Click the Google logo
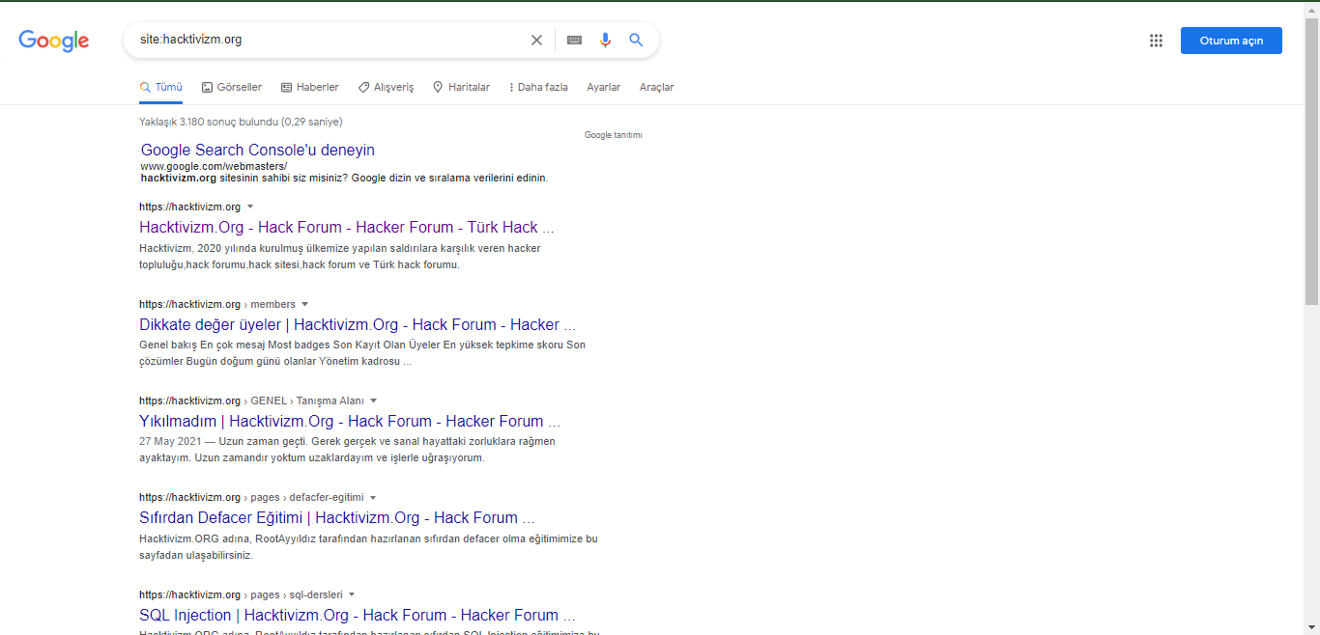Screen dimensions: 1320x635 pos(54,40)
